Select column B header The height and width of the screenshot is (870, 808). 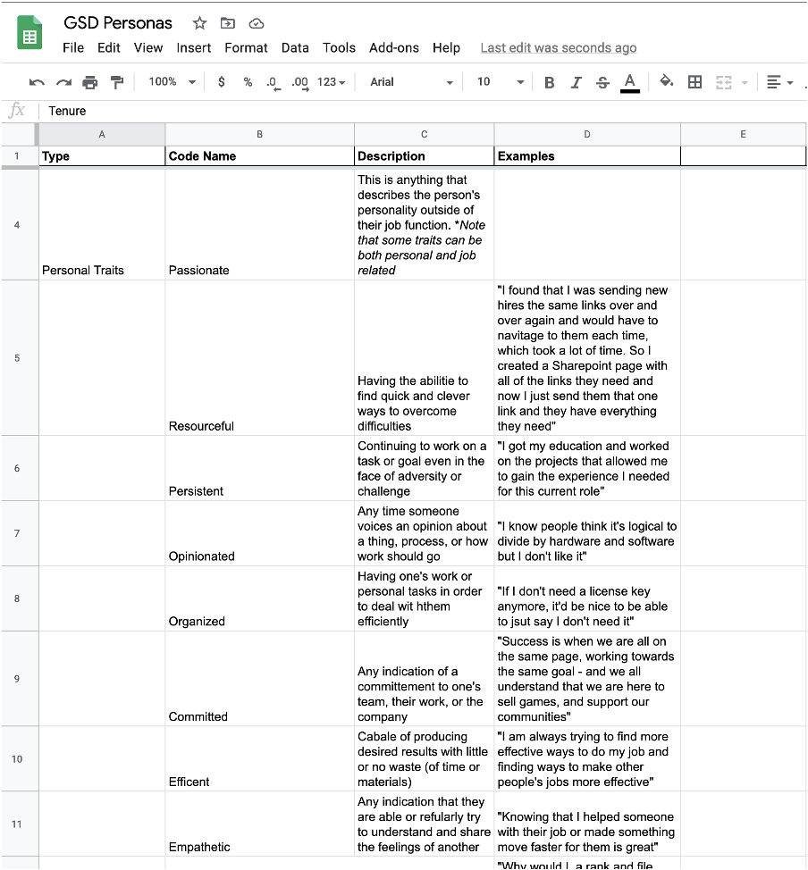[259, 134]
